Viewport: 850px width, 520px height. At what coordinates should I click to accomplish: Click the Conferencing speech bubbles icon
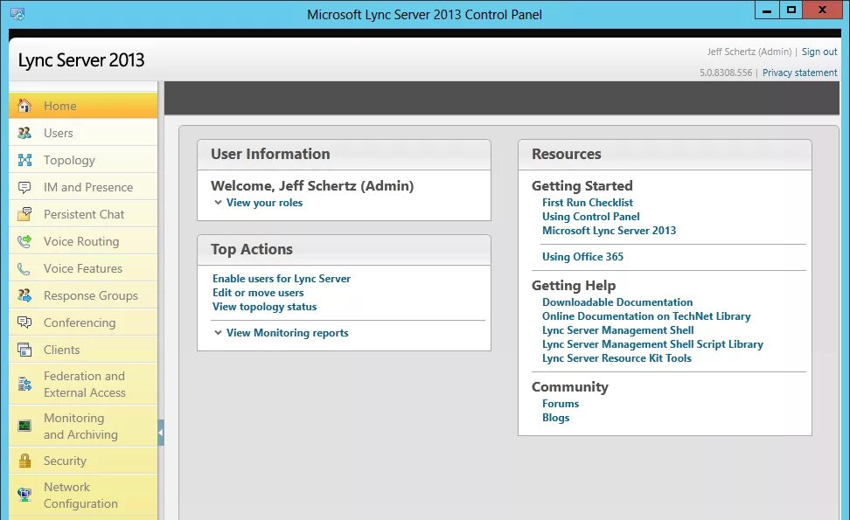24,322
